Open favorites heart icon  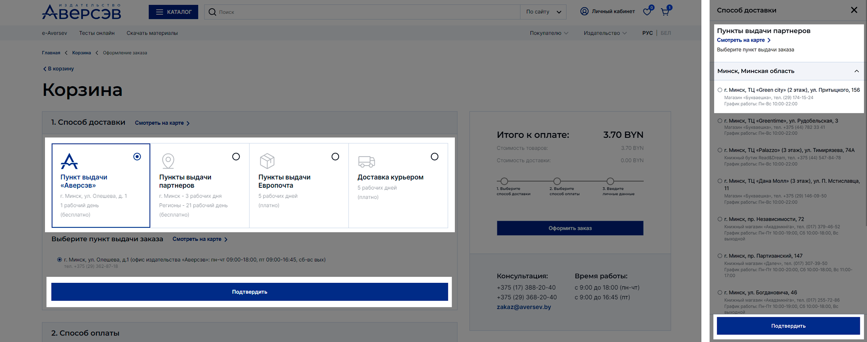[x=647, y=12]
